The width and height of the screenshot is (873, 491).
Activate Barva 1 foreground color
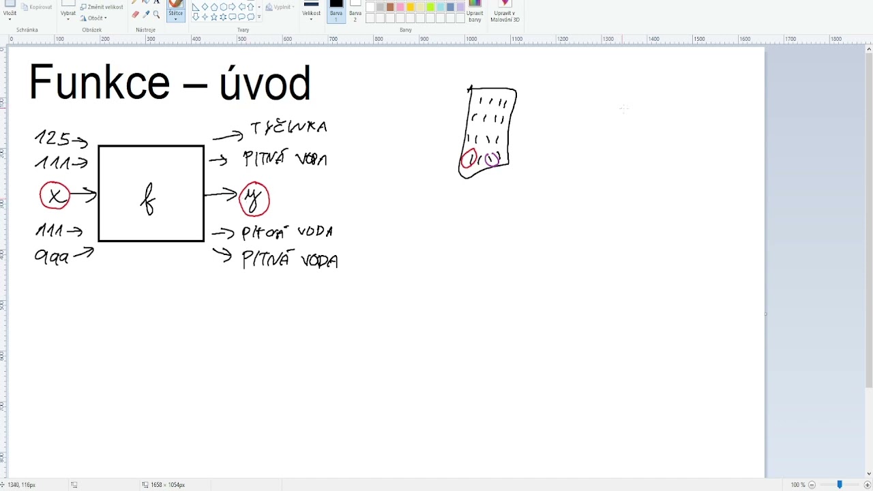click(x=336, y=12)
